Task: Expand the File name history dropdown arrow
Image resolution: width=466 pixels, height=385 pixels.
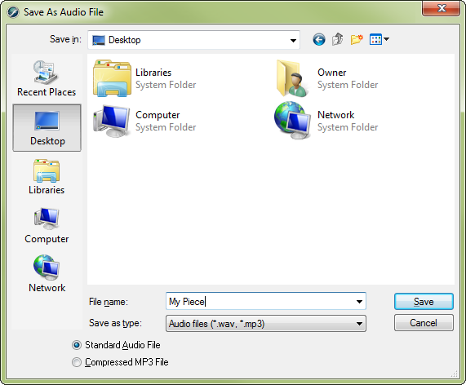Action: click(x=359, y=302)
